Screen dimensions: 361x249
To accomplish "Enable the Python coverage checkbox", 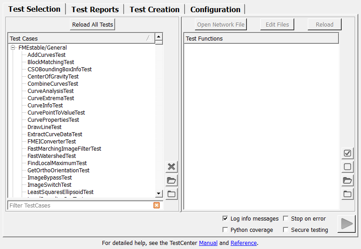I will (225, 230).
